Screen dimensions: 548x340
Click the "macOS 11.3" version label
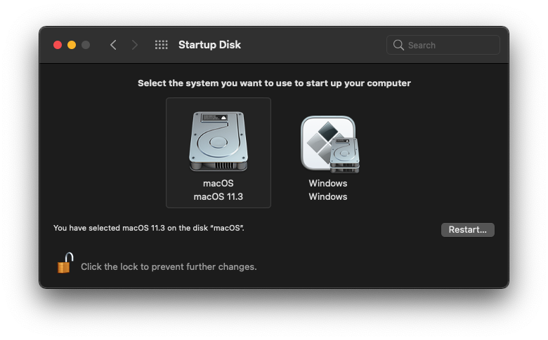[x=218, y=196]
